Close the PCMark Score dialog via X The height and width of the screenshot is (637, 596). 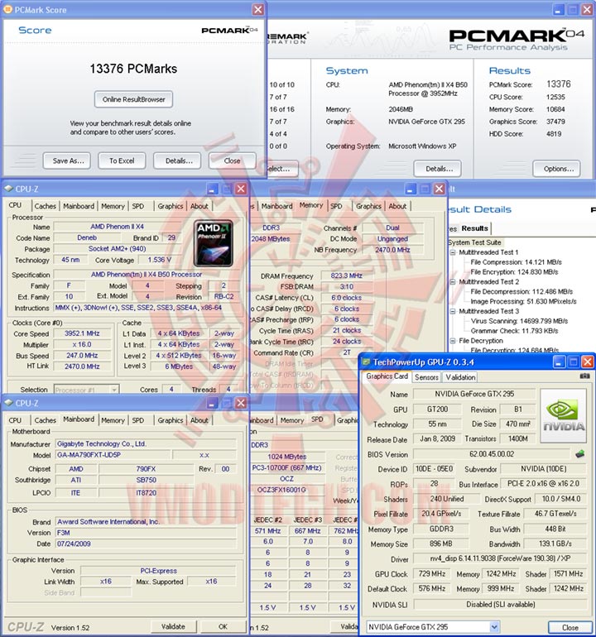257,9
